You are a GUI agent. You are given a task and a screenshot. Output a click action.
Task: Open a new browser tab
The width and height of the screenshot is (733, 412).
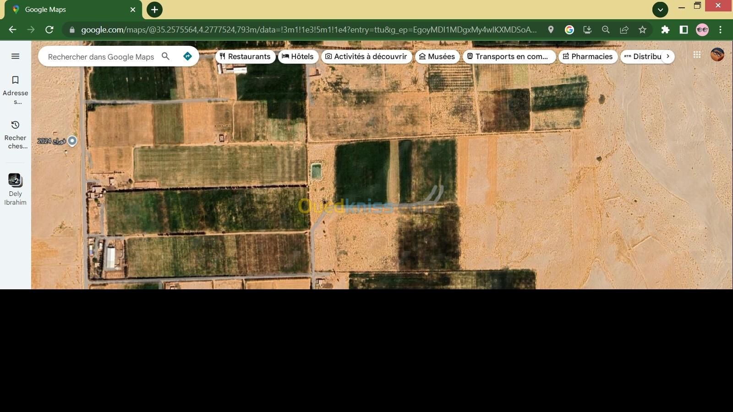pos(154,10)
